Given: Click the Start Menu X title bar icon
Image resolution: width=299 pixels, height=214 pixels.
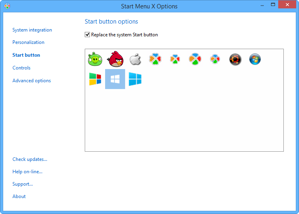Looking at the screenshot, I should (x=7, y=6).
